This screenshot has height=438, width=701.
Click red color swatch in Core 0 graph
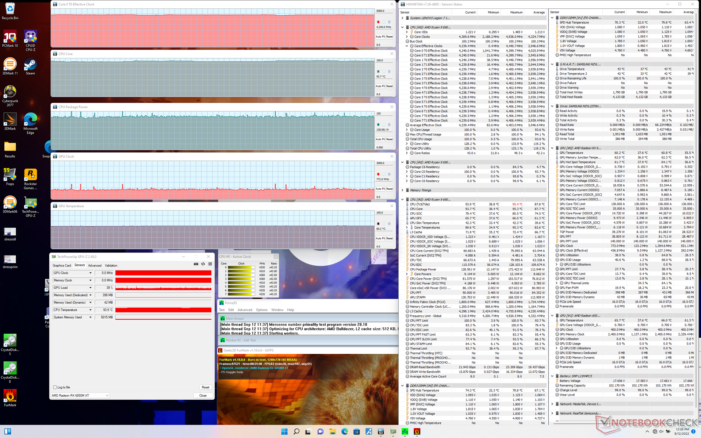378,22
